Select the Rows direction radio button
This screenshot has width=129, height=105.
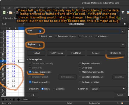[x=42, y=89]
